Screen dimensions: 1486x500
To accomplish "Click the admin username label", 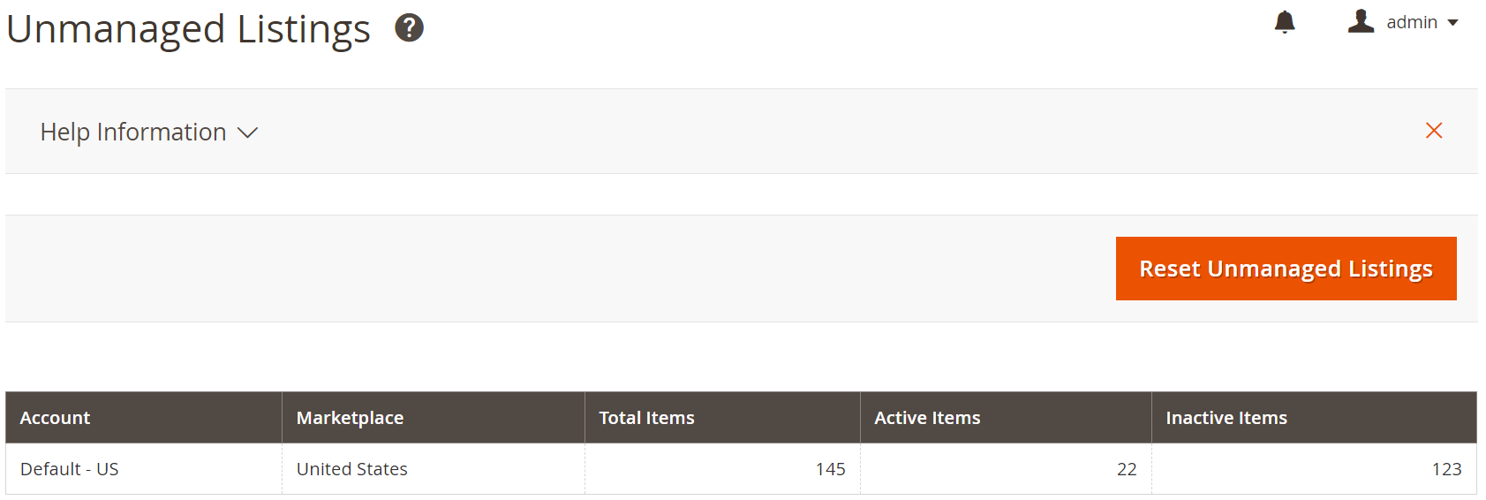I will (x=1411, y=22).
